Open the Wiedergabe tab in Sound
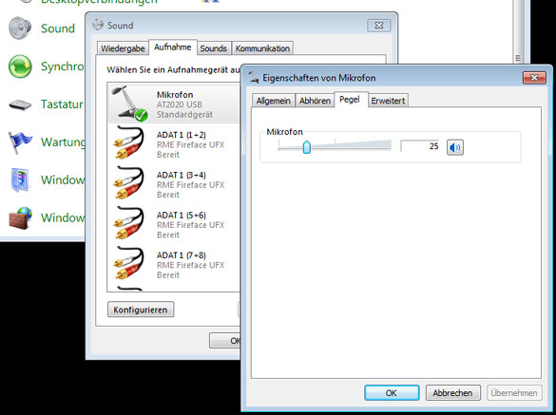The width and height of the screenshot is (556, 415). 123,48
